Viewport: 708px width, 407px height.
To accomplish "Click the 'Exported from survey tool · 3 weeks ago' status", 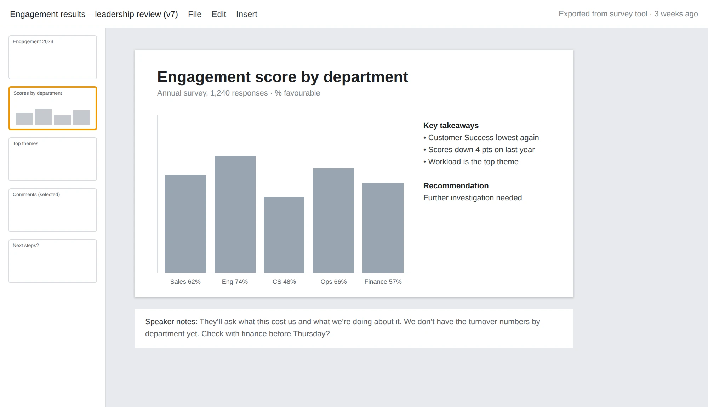I will coord(628,14).
